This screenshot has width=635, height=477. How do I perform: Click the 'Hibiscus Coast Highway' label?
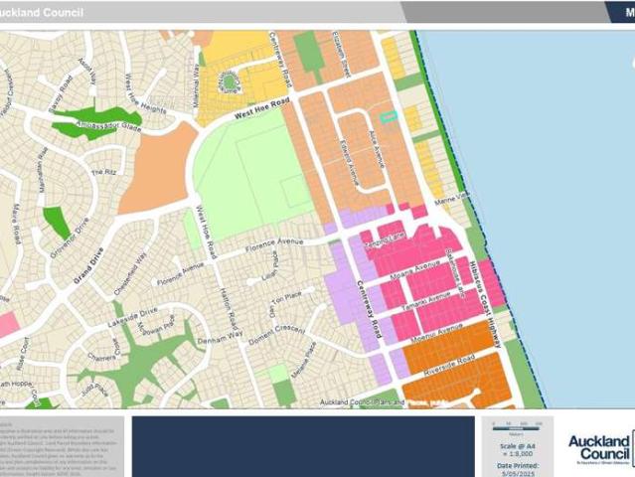485,304
